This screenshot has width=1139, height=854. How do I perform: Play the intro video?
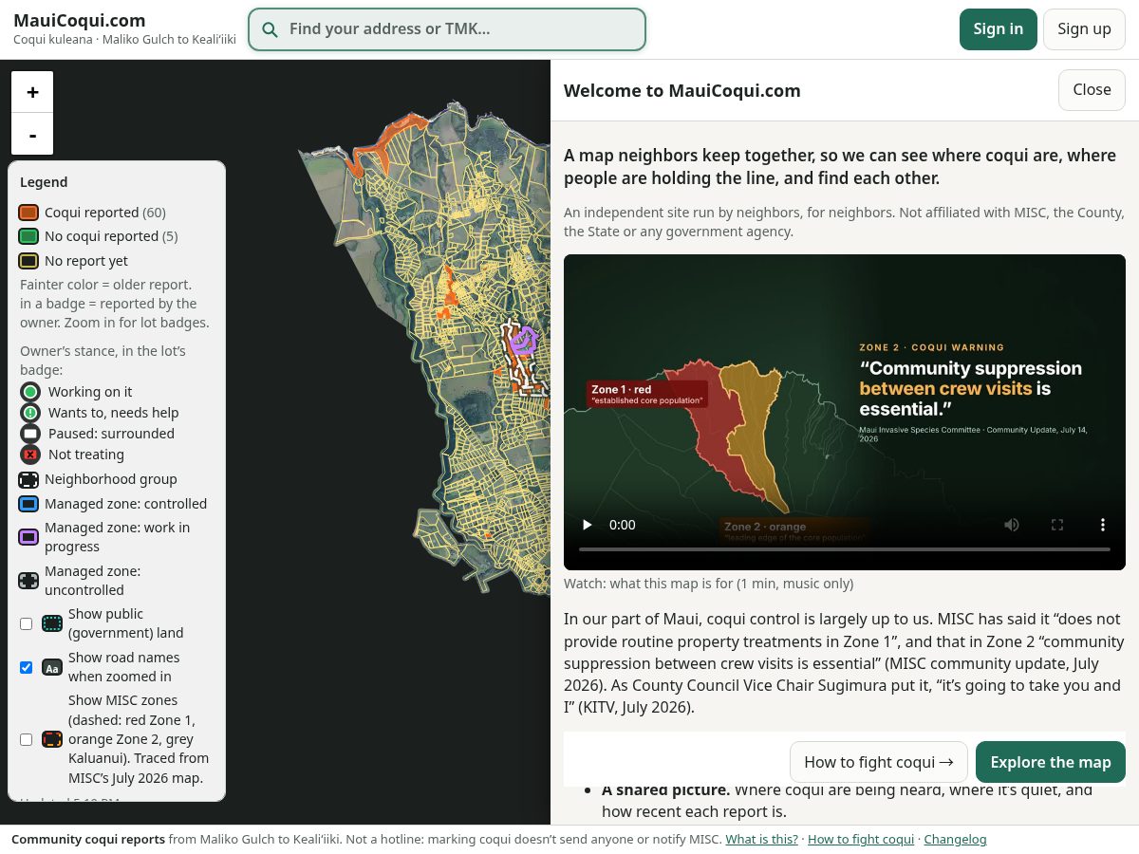588,525
